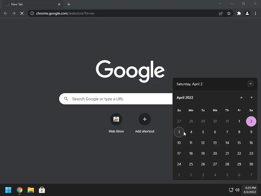Screen dimensions: 261x196
Task: Open Microsoft Store from the taskbar
Action: (42, 190)
